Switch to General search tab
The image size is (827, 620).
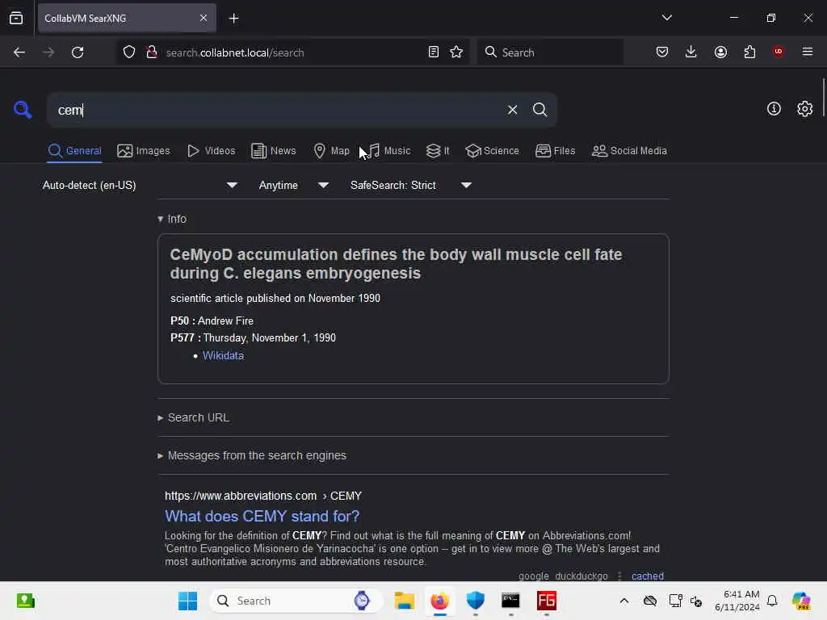74,151
